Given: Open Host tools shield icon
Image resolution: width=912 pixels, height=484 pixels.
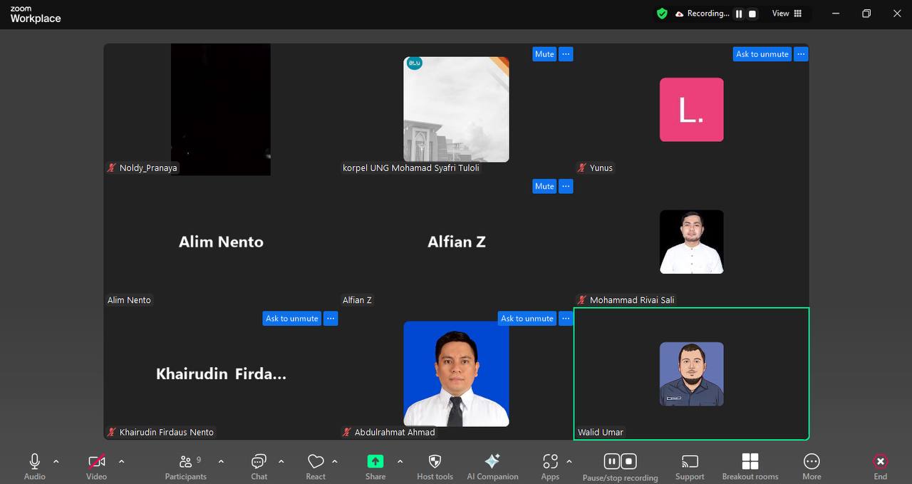Looking at the screenshot, I should [435, 461].
